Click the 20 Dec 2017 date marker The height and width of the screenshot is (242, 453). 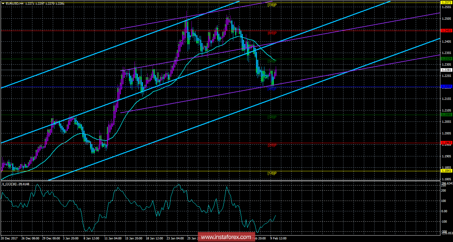pos(10,238)
